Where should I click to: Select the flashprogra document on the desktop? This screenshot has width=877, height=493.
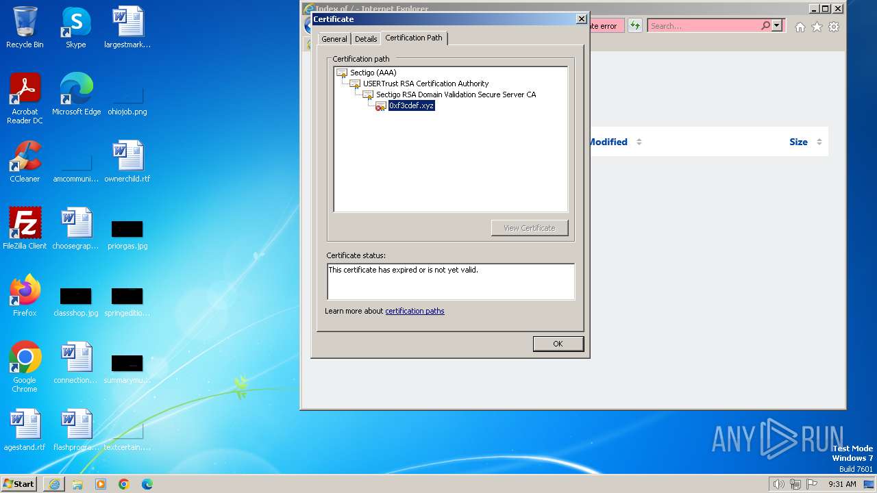[x=76, y=431]
